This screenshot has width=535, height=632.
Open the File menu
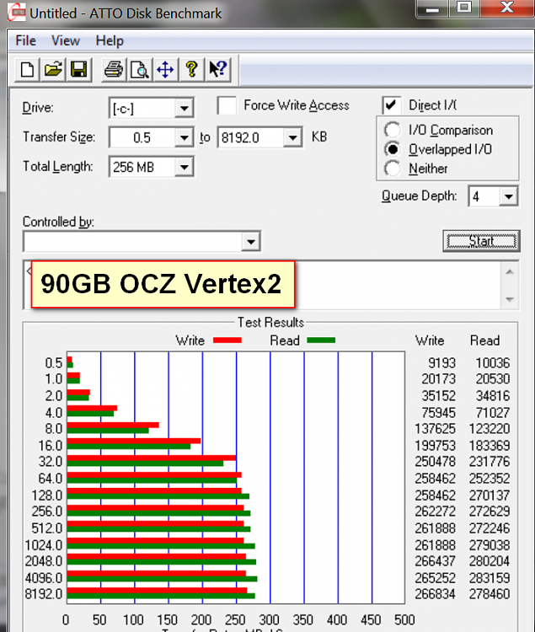pyautogui.click(x=26, y=40)
